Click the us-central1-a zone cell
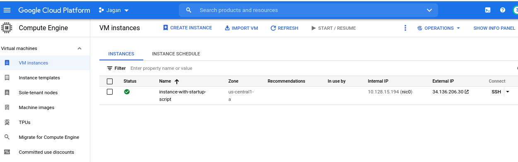This screenshot has width=518, height=162. pyautogui.click(x=241, y=95)
